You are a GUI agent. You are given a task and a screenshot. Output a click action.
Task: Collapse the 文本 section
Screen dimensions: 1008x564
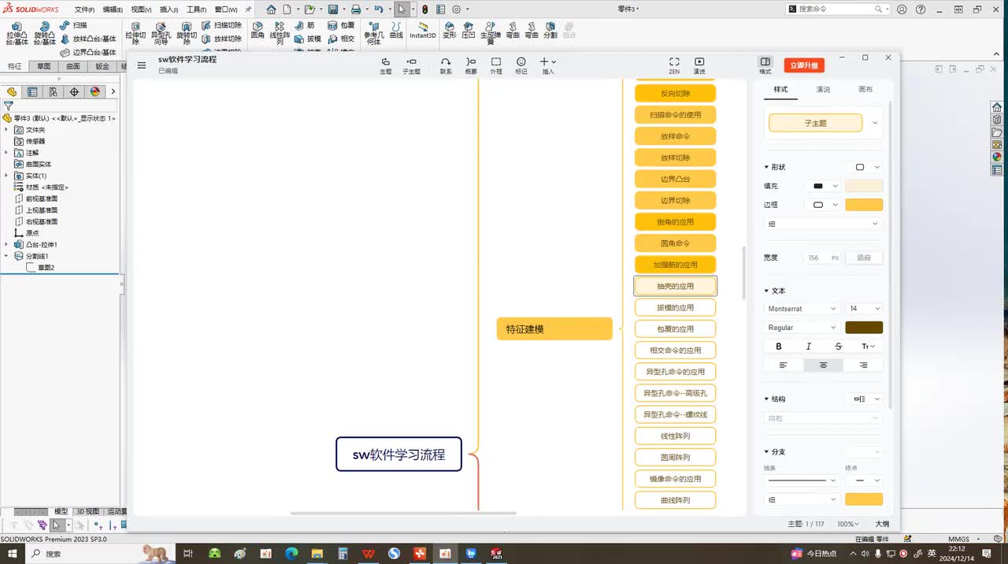tap(767, 291)
